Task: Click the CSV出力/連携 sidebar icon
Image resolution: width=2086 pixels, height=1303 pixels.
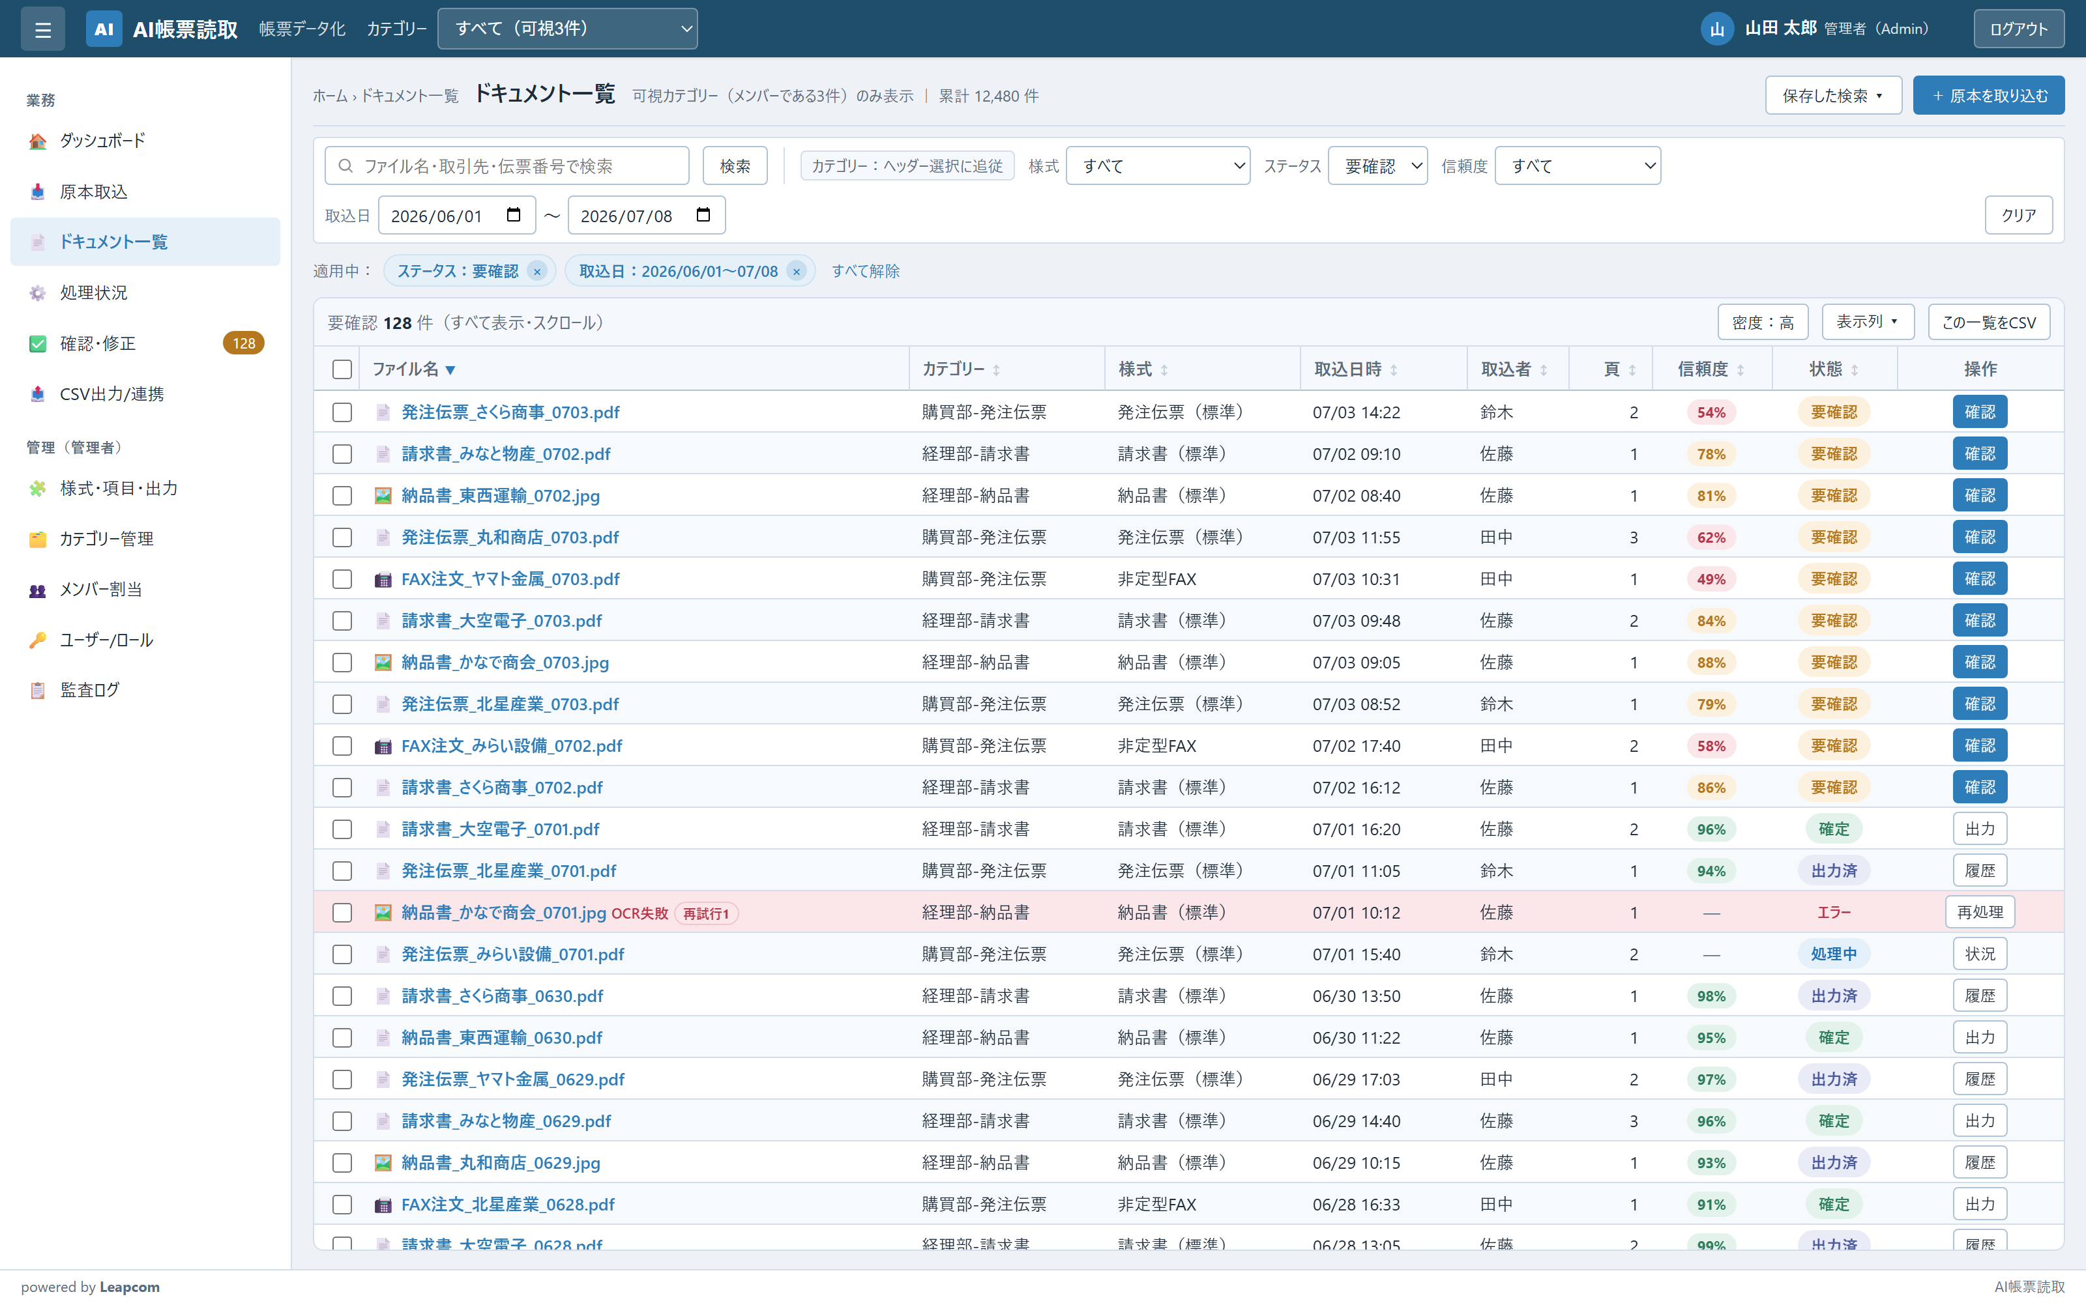Action: [x=38, y=394]
